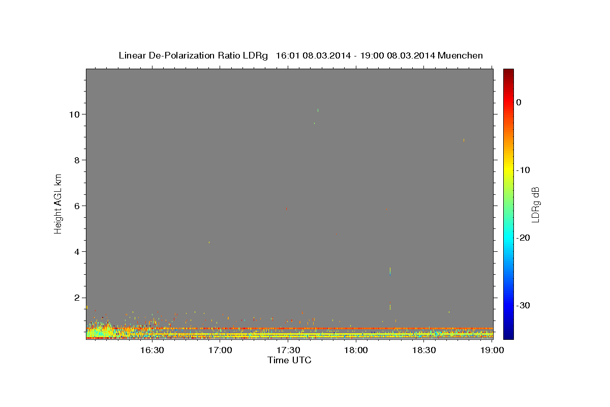The image size is (610, 407).
Task: Click the plot title 'Linear De-Polarization Ratio LDRg'
Action: 193,55
